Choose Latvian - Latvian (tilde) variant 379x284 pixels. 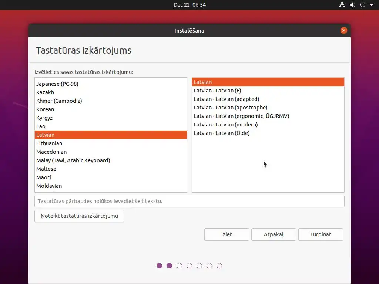(268, 133)
